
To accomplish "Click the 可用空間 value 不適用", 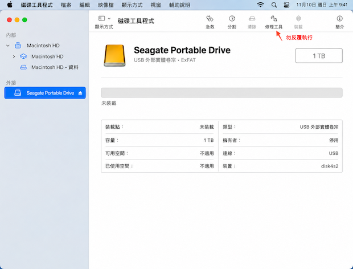I will click(x=207, y=153).
